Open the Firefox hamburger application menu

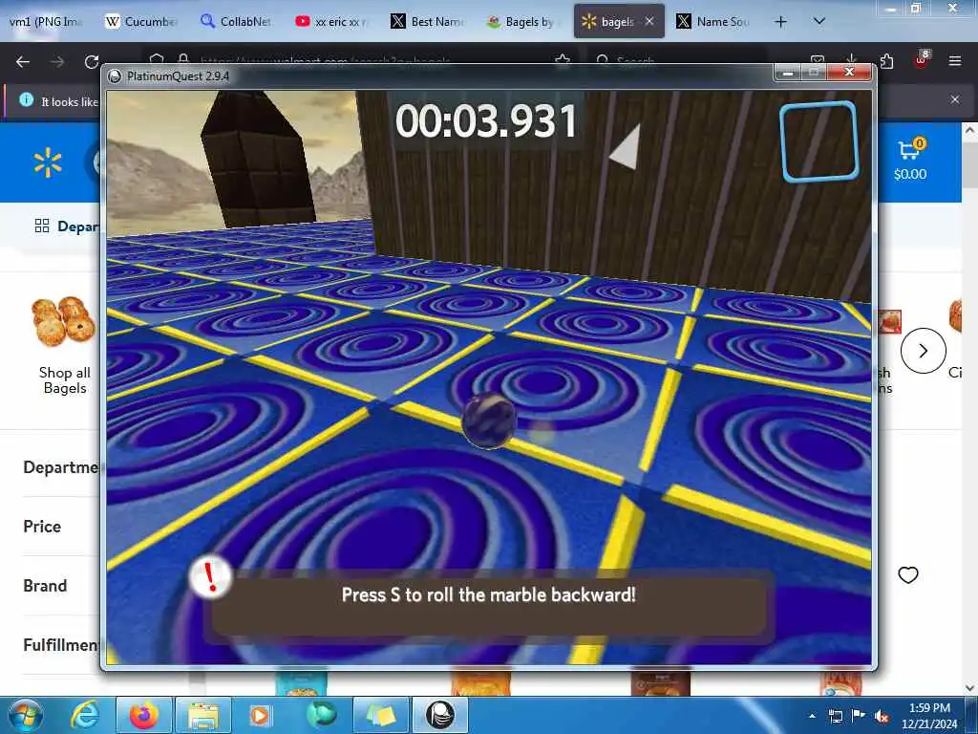tap(955, 61)
